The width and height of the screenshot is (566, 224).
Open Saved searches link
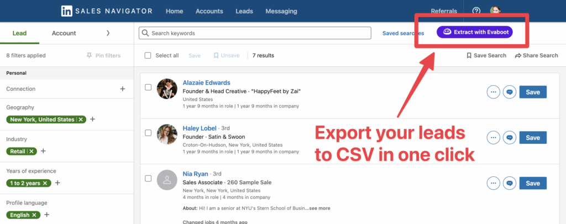(x=403, y=33)
